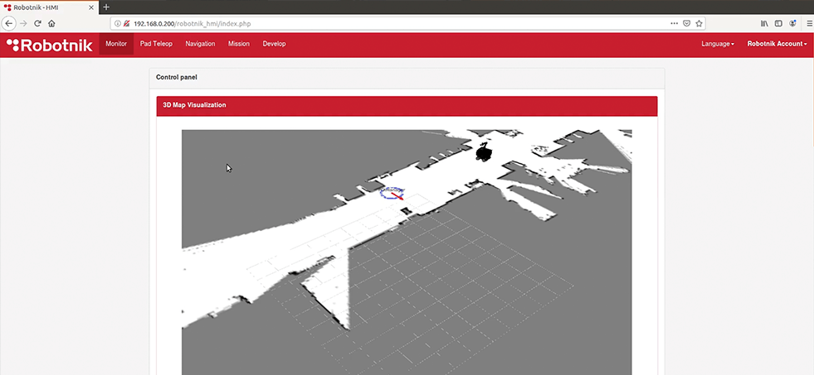The width and height of the screenshot is (814, 375).
Task: Open the browser home page icon
Action: pos(51,23)
